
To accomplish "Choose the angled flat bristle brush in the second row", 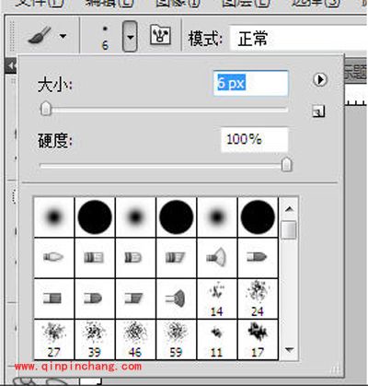I will (176, 258).
